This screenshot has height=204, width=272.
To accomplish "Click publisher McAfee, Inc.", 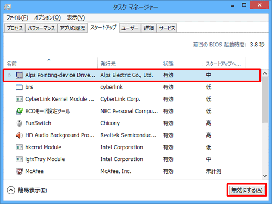I will point(116,171).
